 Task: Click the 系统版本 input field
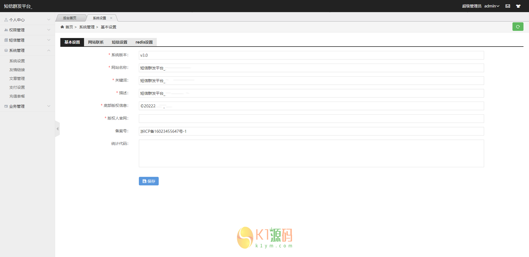coord(311,55)
